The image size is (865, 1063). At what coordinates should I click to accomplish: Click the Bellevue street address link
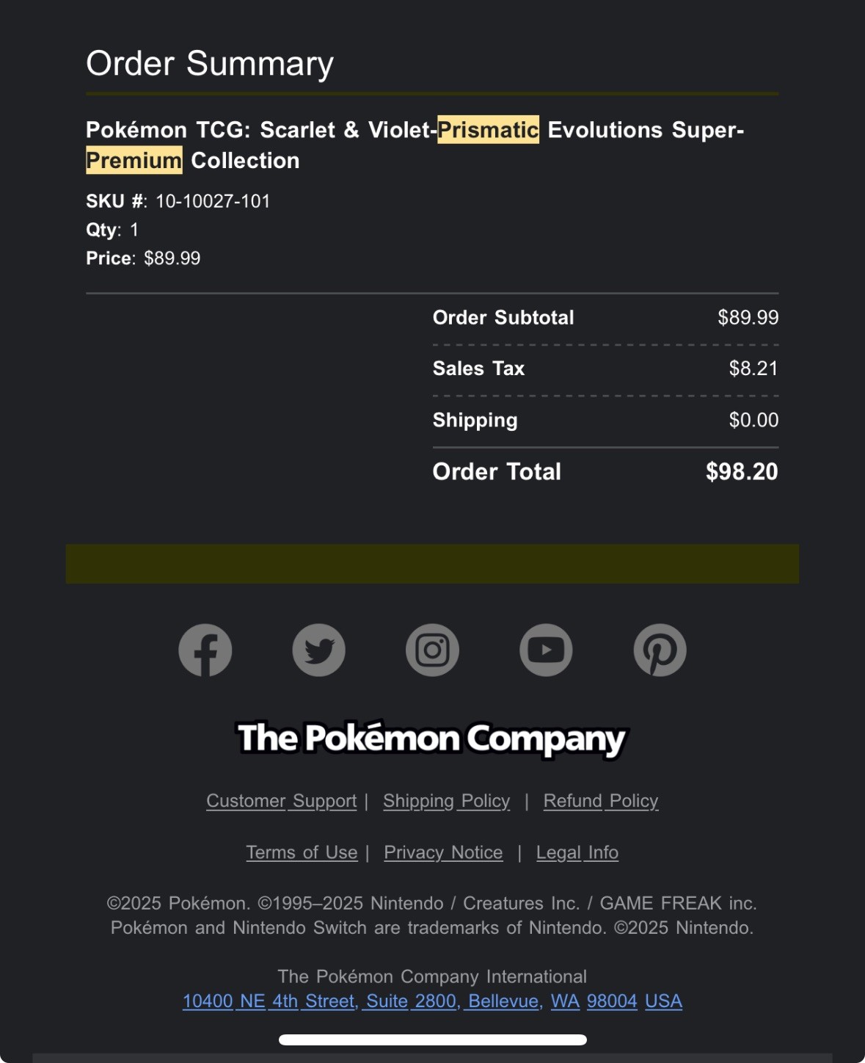click(432, 1001)
